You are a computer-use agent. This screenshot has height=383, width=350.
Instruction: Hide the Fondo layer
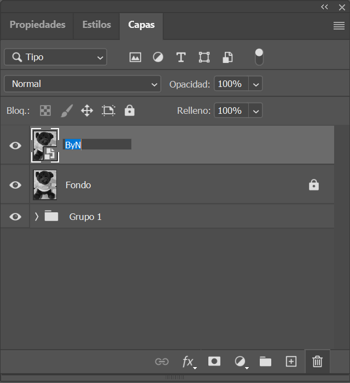(15, 185)
